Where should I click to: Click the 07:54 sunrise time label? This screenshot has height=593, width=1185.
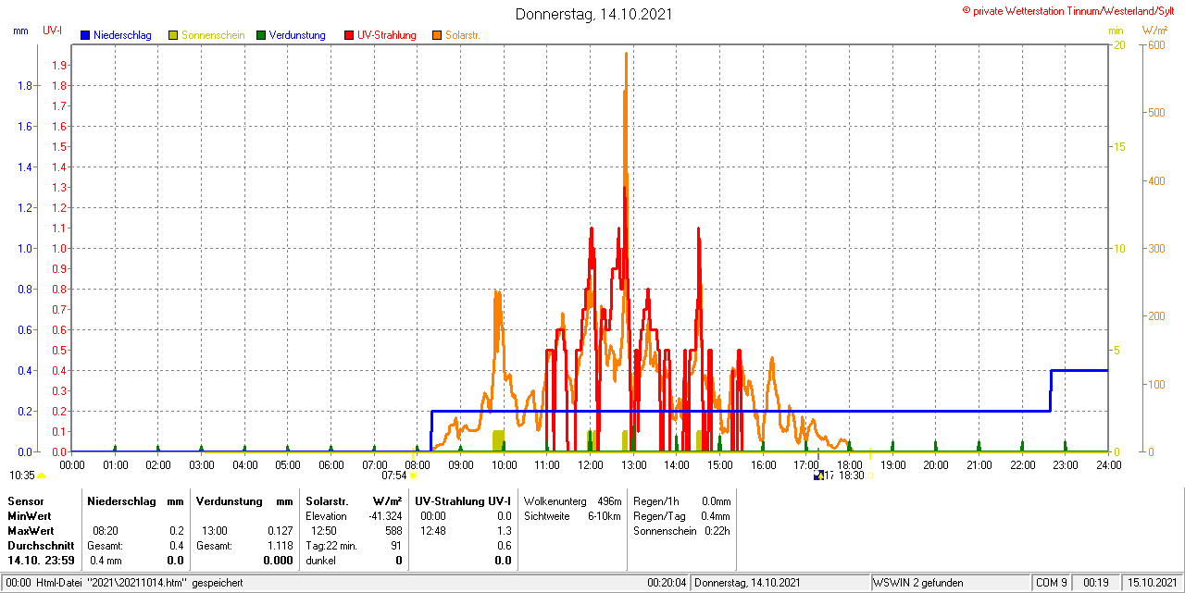[394, 476]
